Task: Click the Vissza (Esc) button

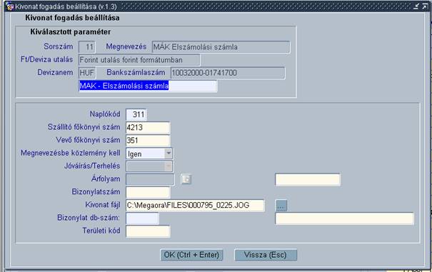Action: point(266,255)
